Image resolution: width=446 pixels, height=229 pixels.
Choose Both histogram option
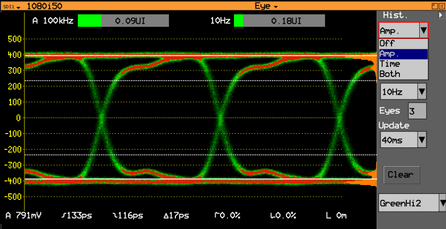point(403,74)
